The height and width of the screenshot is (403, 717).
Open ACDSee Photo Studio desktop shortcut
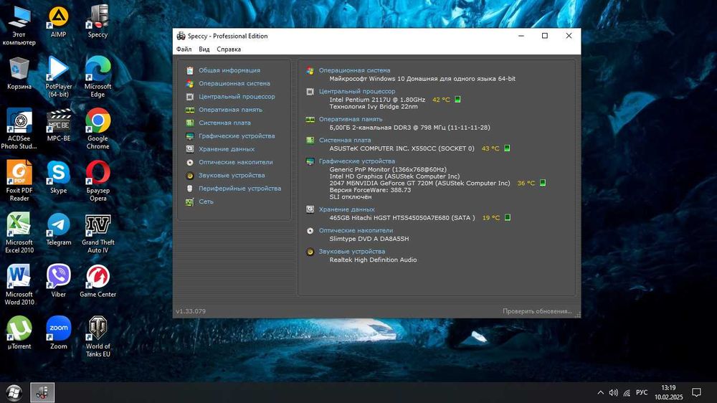19,129
